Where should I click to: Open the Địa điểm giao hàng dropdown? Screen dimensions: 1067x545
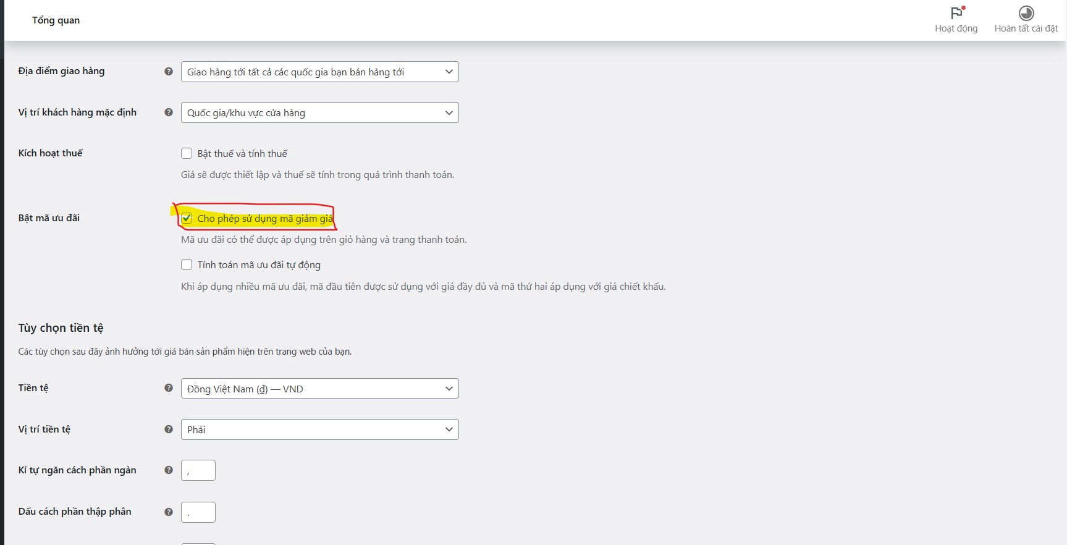pos(319,72)
